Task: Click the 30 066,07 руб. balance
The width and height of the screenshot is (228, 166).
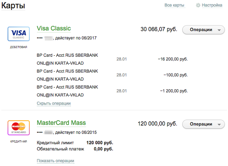Action: point(159,29)
